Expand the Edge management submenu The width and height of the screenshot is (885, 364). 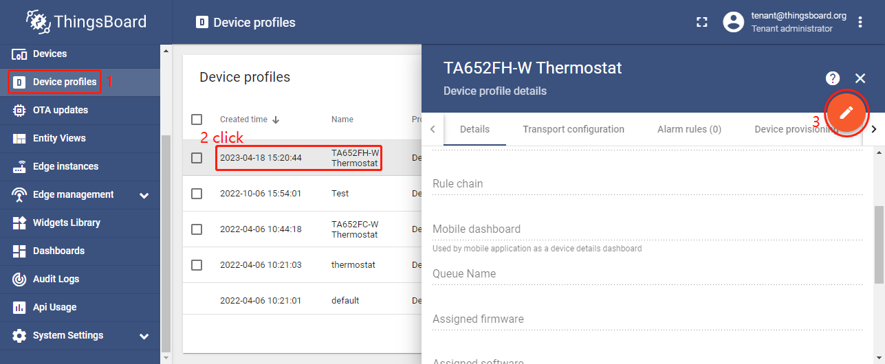(x=144, y=195)
